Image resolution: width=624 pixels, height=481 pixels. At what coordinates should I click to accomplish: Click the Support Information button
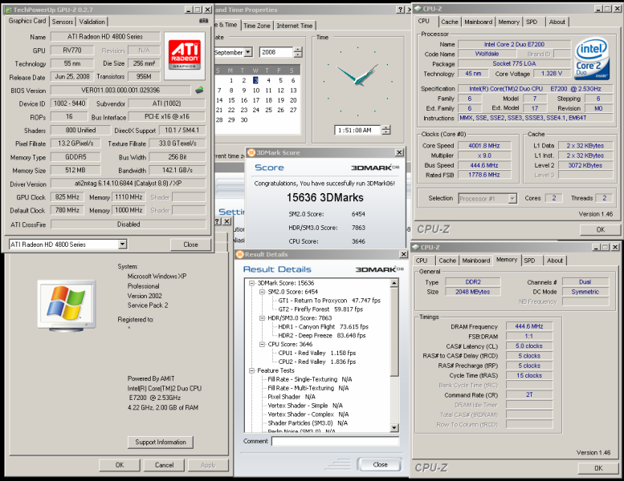click(161, 442)
